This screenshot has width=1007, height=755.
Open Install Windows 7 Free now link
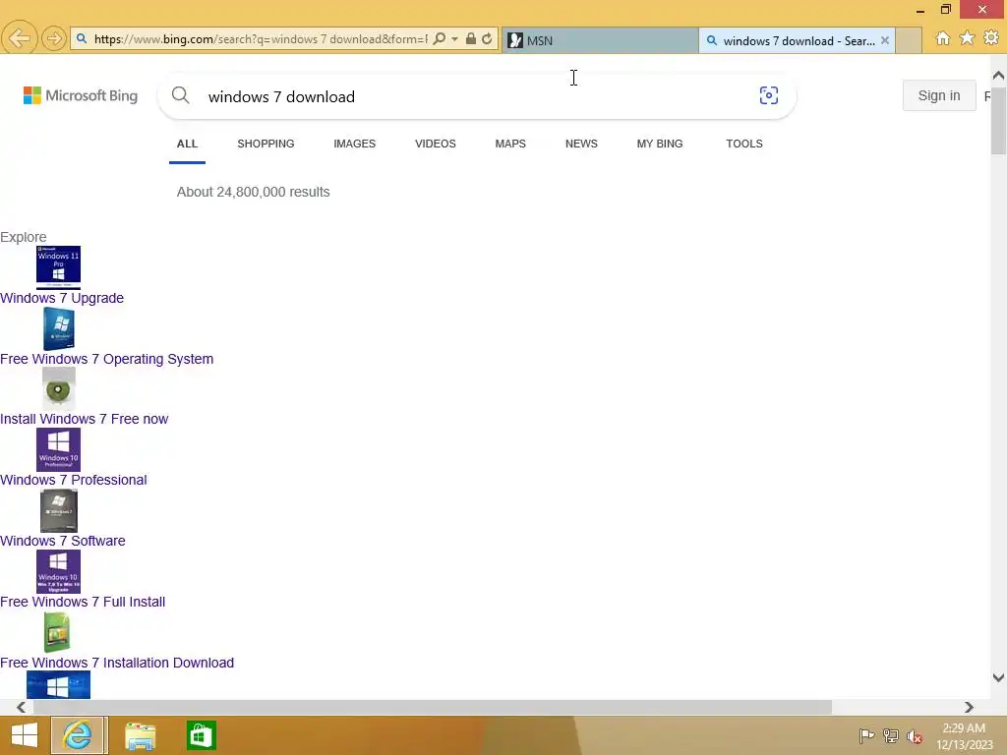[85, 419]
